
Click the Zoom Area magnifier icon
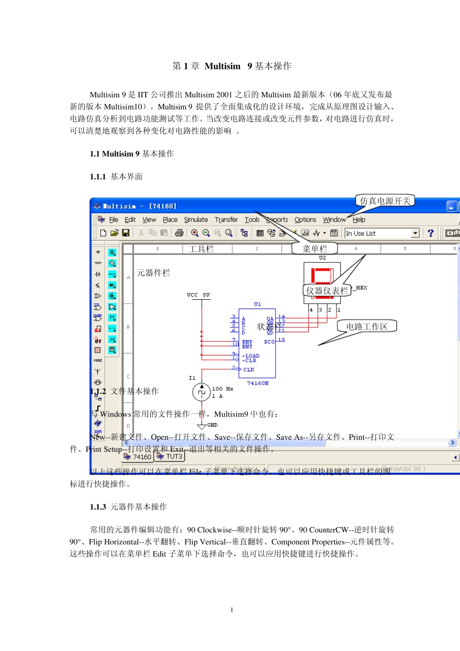coord(217,233)
